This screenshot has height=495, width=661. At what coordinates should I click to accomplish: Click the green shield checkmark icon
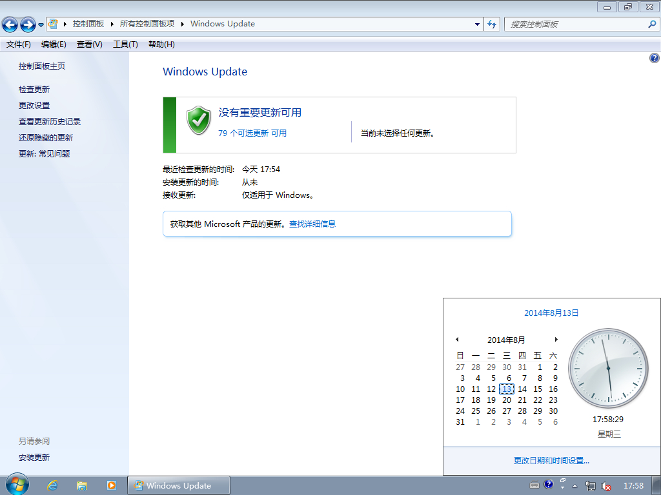(x=199, y=120)
